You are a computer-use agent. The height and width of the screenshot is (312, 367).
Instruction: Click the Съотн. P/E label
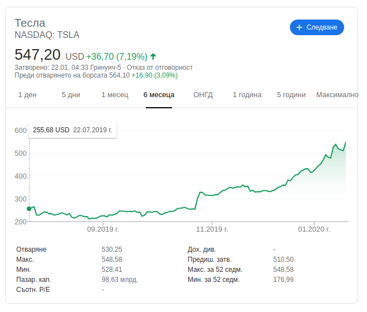[x=33, y=290]
